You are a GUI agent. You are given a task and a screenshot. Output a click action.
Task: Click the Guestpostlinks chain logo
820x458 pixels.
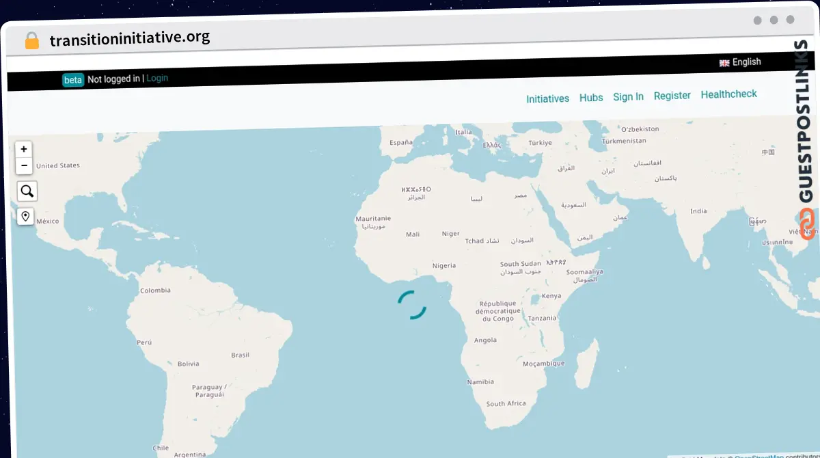[x=806, y=224]
